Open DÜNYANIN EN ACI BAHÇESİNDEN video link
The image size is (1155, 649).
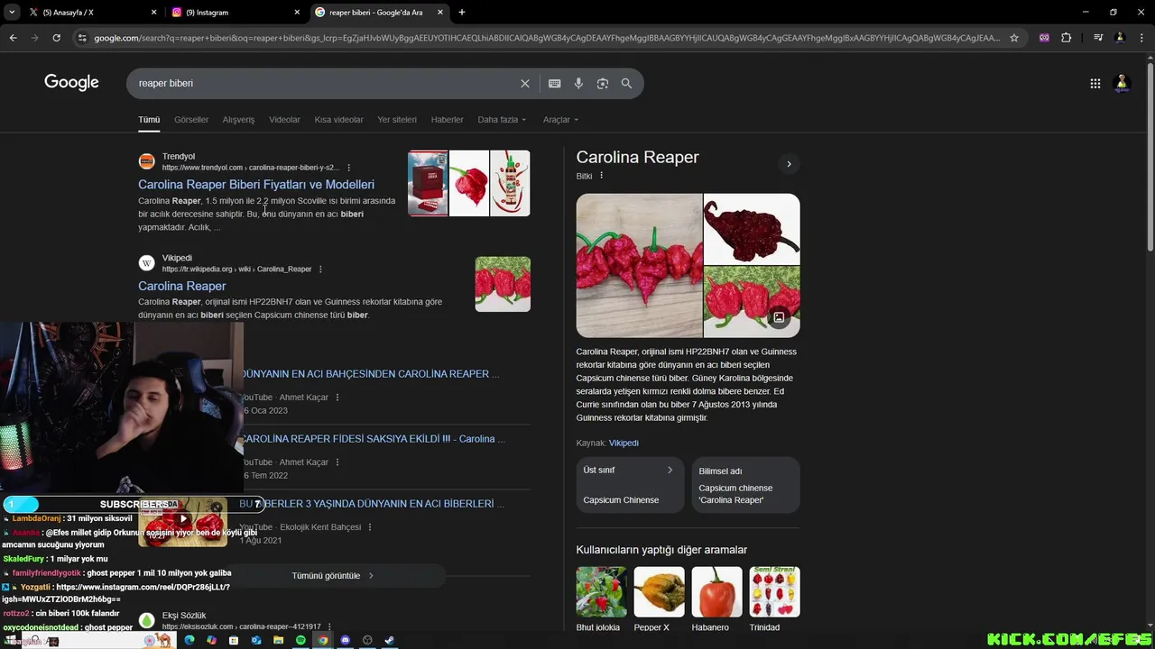369,374
